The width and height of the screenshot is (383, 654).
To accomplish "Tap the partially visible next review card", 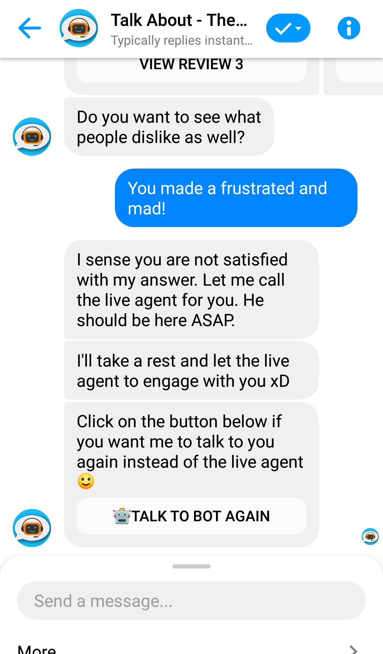I will click(353, 76).
